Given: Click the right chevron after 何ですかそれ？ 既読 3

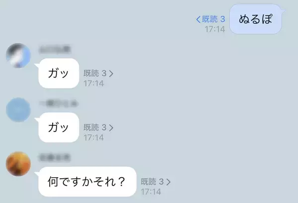Looking at the screenshot, I should point(168,182).
